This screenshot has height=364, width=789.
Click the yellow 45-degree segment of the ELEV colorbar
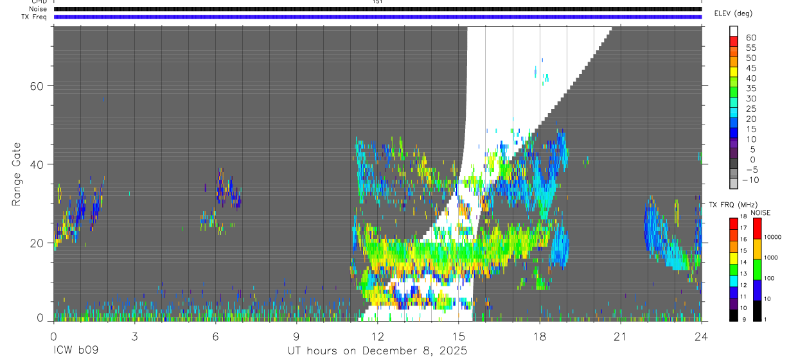[734, 71]
